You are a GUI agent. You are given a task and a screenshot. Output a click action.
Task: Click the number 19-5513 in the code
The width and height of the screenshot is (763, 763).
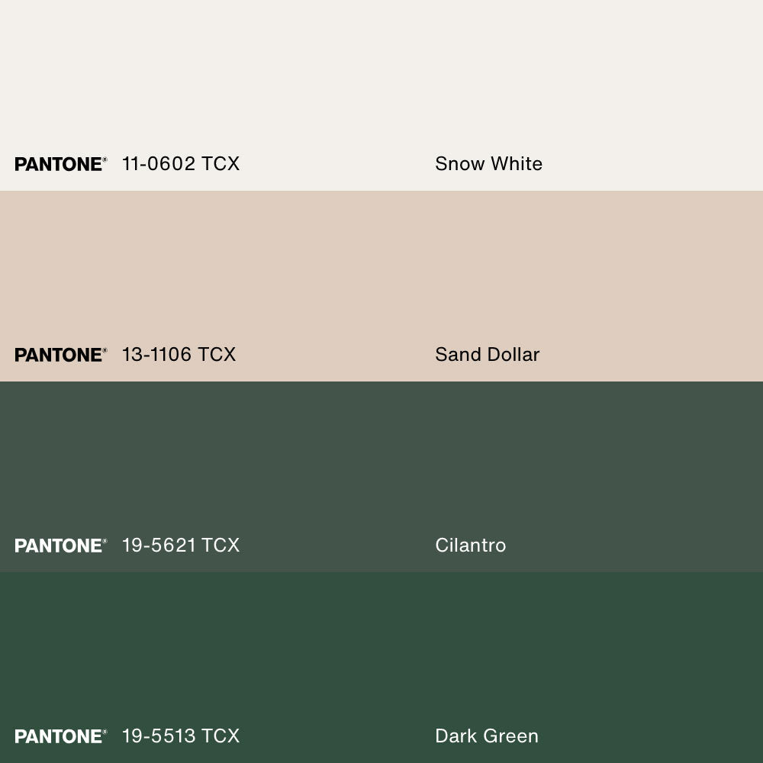(x=159, y=736)
